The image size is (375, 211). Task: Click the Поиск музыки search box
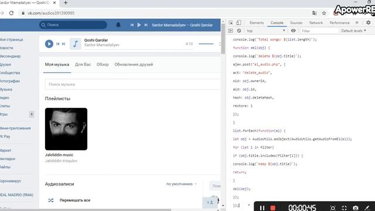pyautogui.click(x=132, y=84)
